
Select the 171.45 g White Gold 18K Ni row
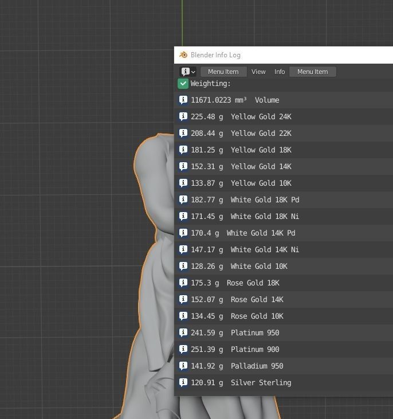[x=284, y=216]
